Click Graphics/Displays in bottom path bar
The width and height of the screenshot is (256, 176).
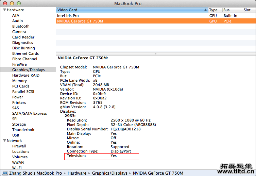point(109,173)
